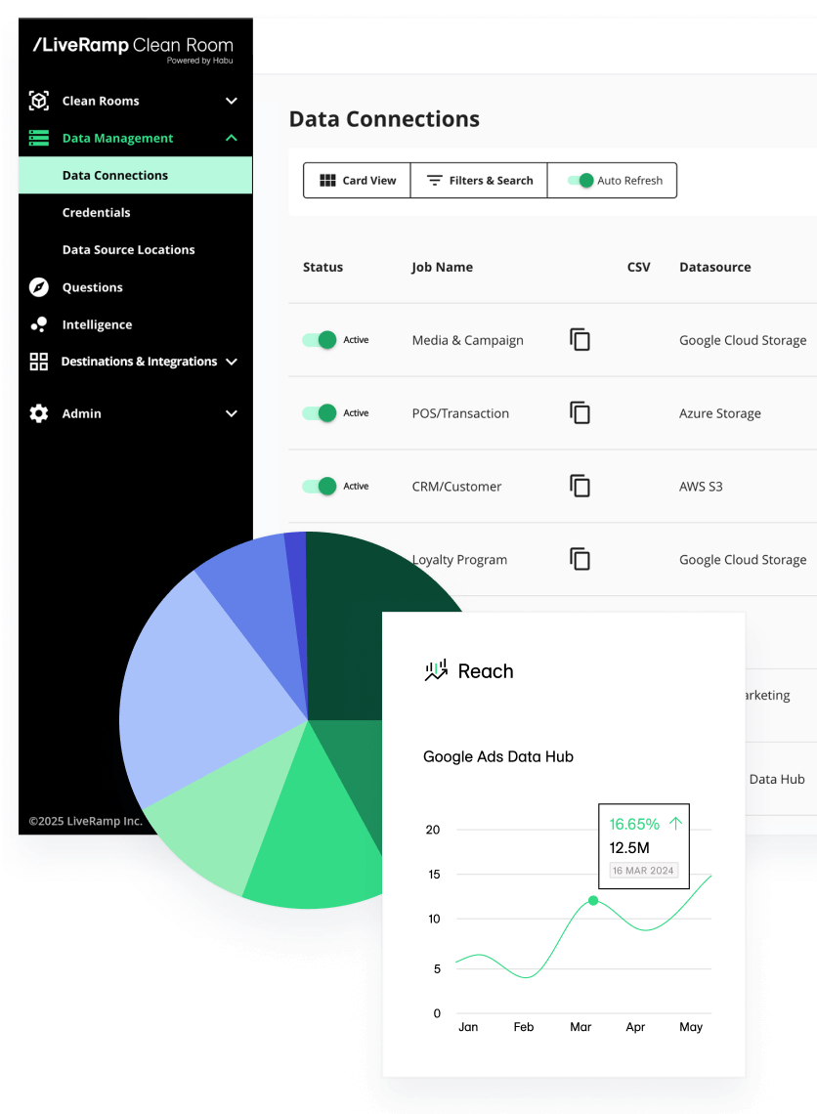The width and height of the screenshot is (817, 1114).
Task: Copy CSV for POS/Transaction job
Action: point(580,412)
